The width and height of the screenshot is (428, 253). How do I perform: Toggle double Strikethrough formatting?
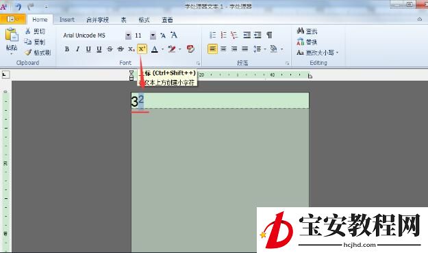[121, 49]
